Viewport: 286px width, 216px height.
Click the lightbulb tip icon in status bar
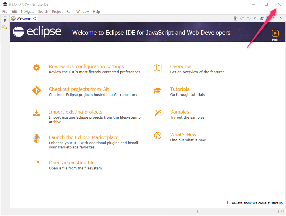(282, 212)
